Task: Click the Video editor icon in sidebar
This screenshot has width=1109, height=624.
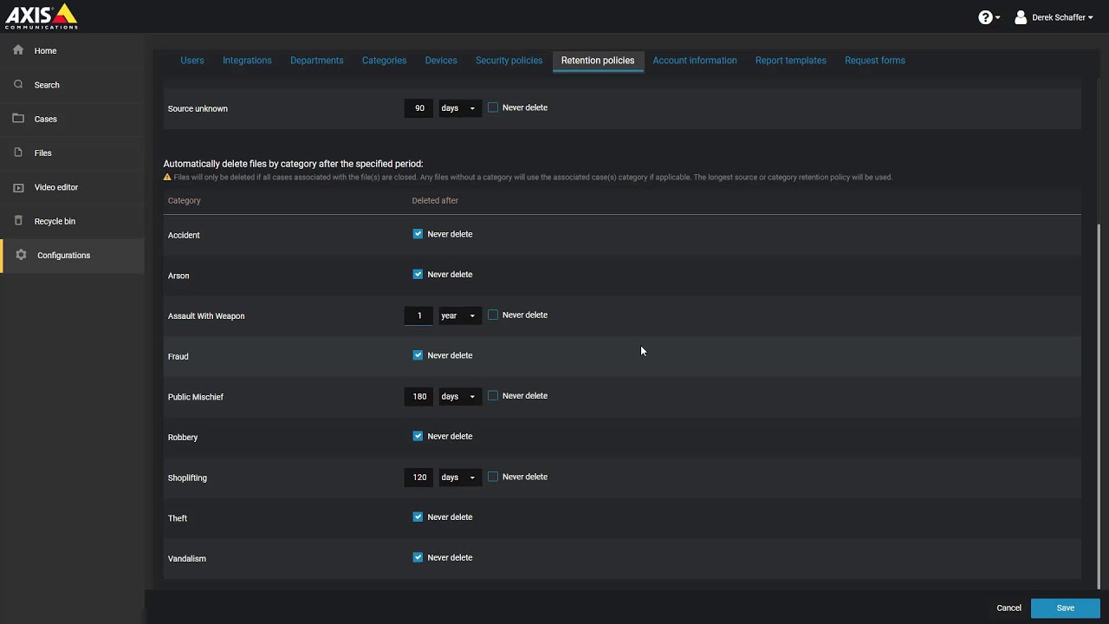Action: coord(18,187)
